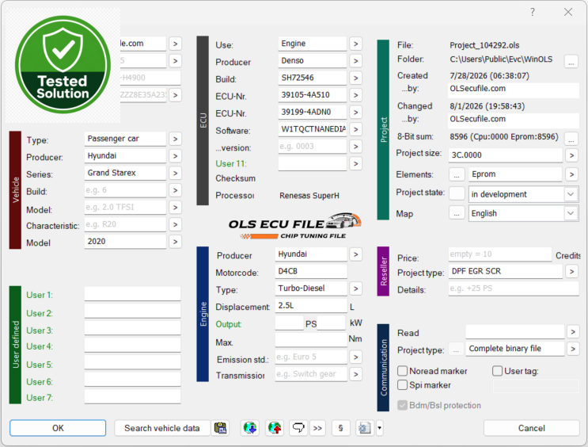Tick the User tag checkbox
Image resolution: width=588 pixels, height=447 pixels.
tap(497, 371)
